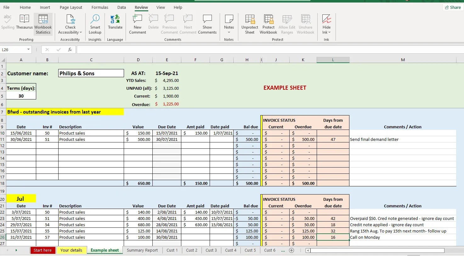The height and width of the screenshot is (256, 464).
Task: Click the Share button
Action: coord(453,7)
